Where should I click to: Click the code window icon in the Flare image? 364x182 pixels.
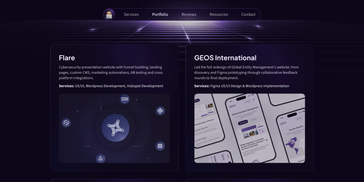coord(160,146)
